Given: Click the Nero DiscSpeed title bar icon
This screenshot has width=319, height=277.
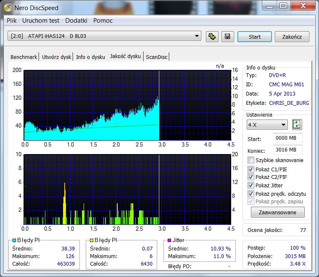Looking at the screenshot, I should pos(8,8).
